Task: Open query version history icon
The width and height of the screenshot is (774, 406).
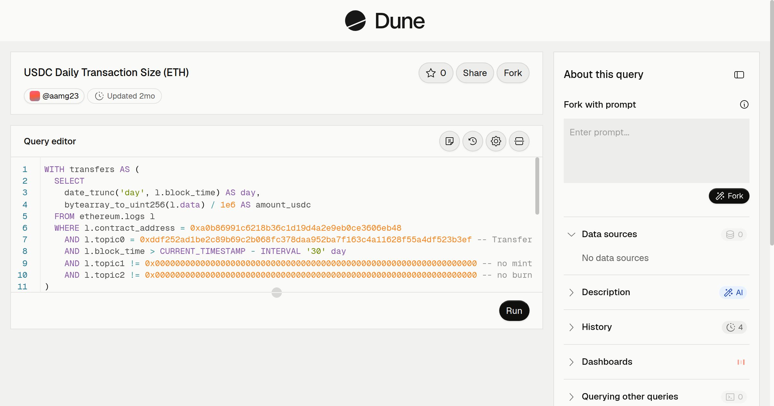Action: tap(472, 141)
